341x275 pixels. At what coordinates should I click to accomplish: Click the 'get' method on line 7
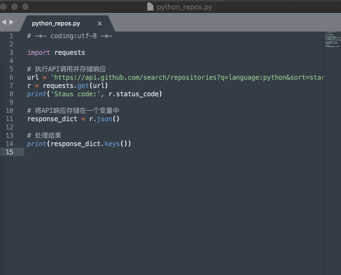[83, 86]
